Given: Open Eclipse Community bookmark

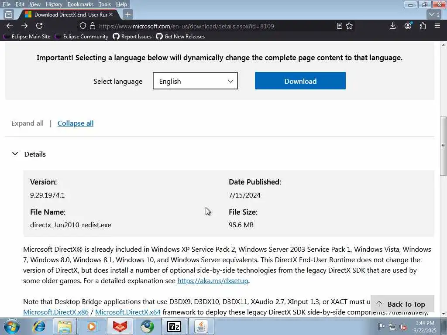Looking at the screenshot, I should click(x=82, y=37).
